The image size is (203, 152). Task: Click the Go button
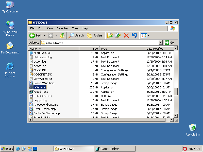170,43
